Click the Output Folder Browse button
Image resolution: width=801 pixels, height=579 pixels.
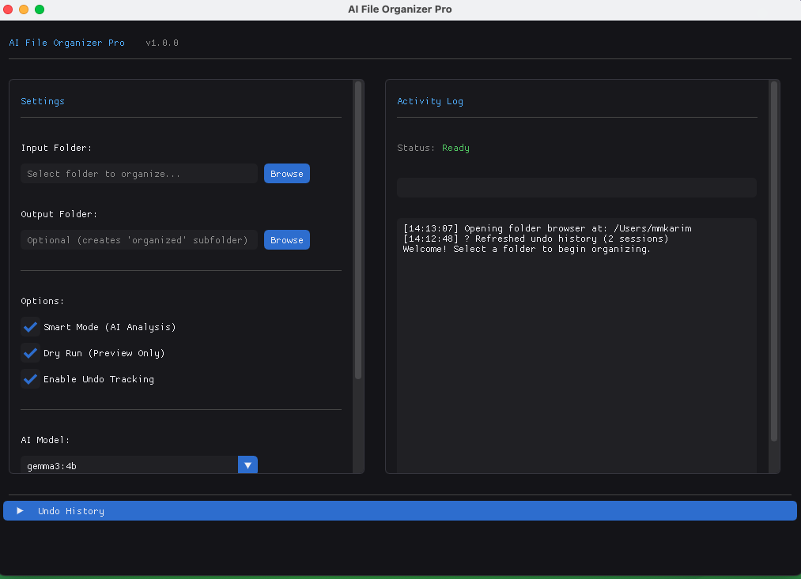(x=286, y=240)
